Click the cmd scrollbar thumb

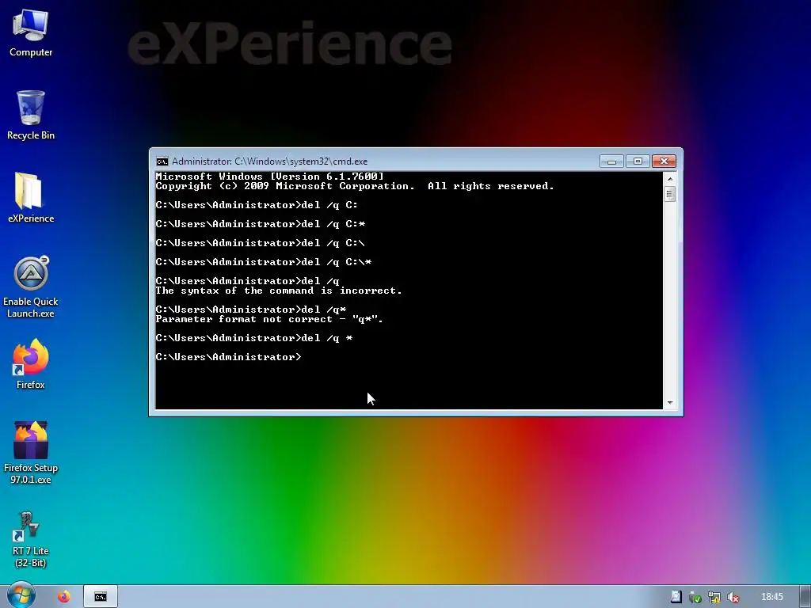tap(670, 195)
